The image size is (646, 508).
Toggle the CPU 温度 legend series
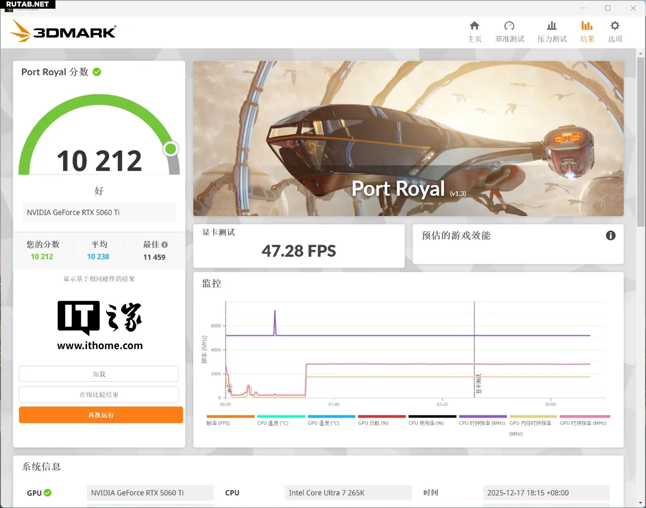pos(281,416)
